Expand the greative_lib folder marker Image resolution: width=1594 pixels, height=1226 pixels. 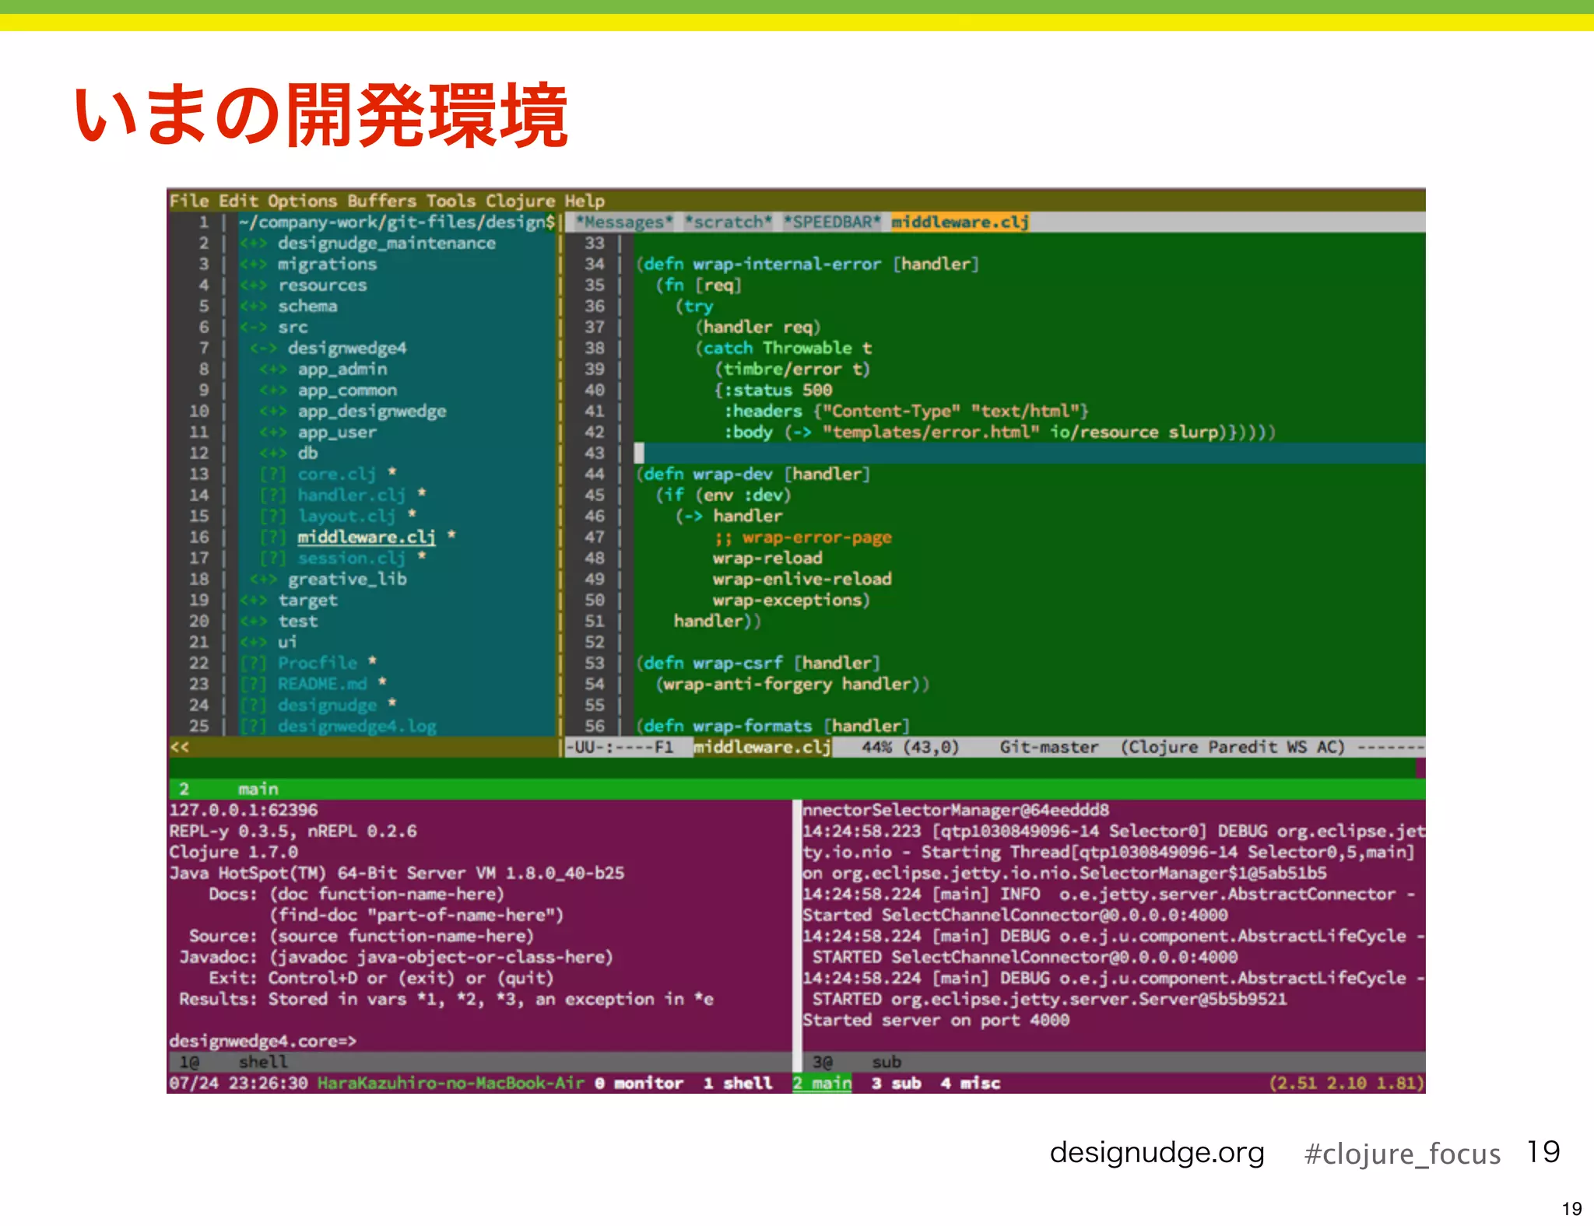pos(263,579)
